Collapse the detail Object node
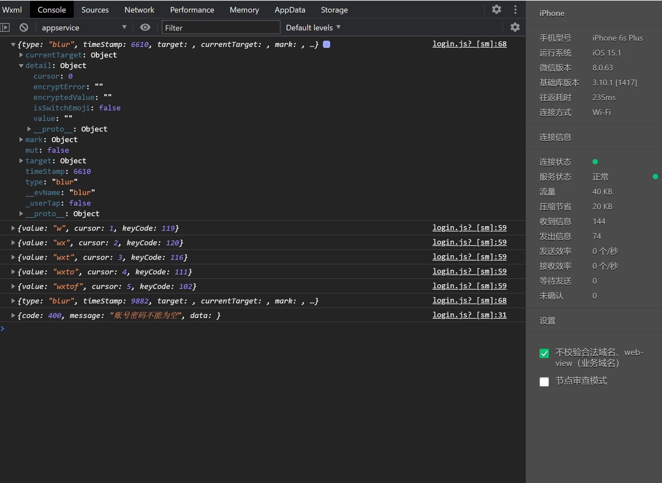Image resolution: width=662 pixels, height=483 pixels. click(21, 65)
